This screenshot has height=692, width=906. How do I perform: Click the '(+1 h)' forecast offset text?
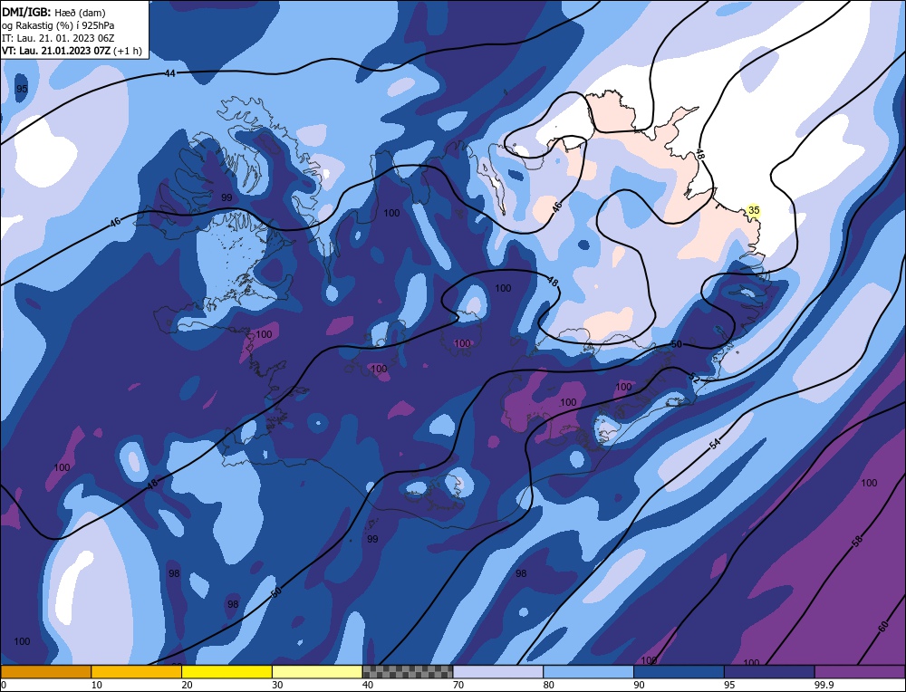[x=128, y=51]
